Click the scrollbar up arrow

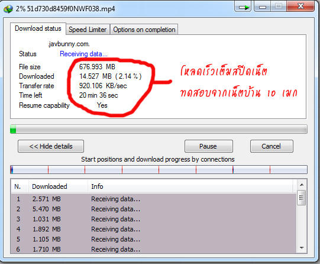(x=302, y=185)
